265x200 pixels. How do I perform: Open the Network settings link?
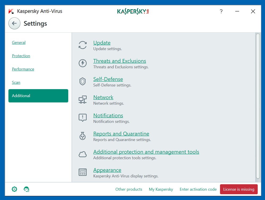coord(103,97)
